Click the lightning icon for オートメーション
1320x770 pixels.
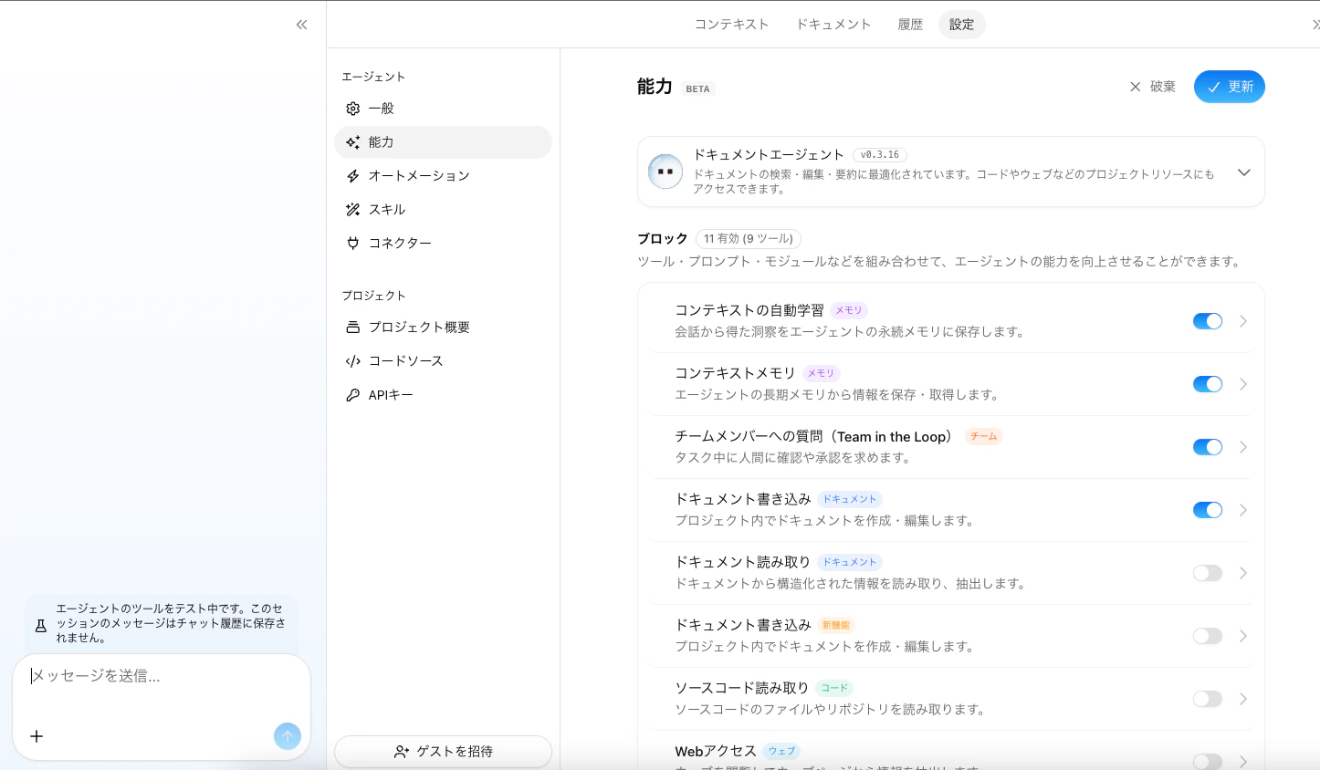click(353, 176)
